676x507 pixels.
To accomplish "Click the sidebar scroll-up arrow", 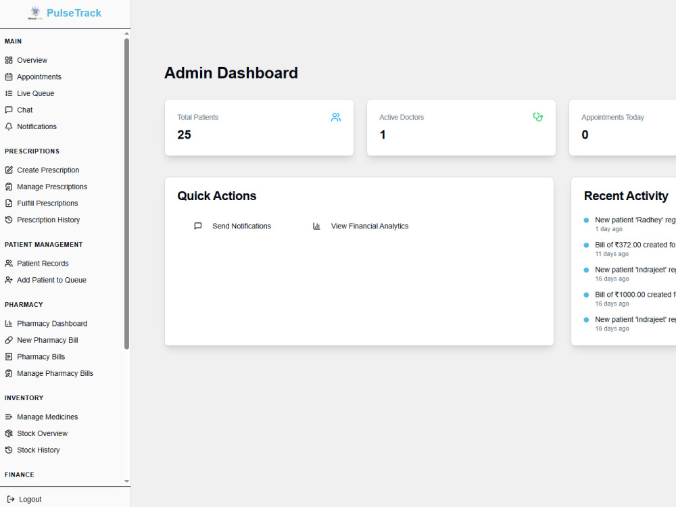I will (x=127, y=34).
